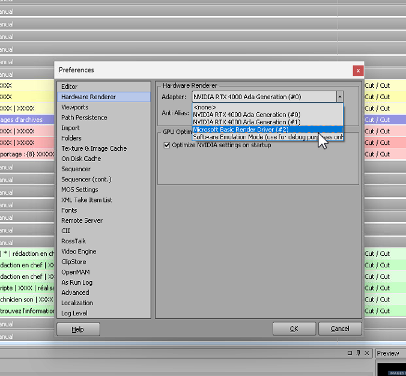This screenshot has height=376, width=406.
Task: Go to Import preferences
Action: [104, 128]
